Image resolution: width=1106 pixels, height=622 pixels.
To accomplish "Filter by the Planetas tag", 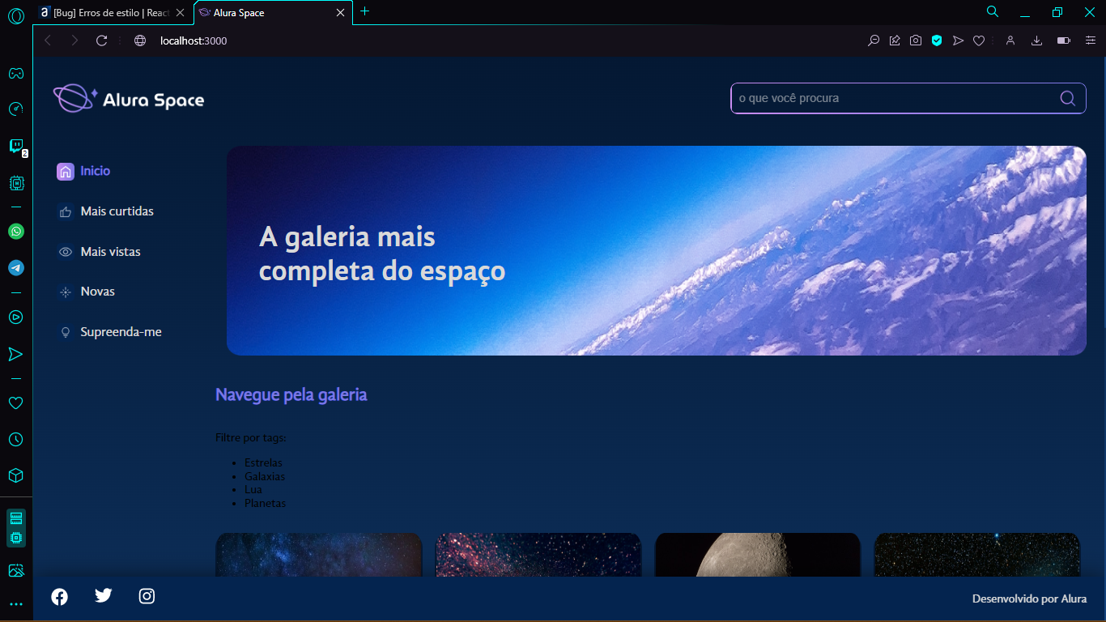I will pos(265,503).
